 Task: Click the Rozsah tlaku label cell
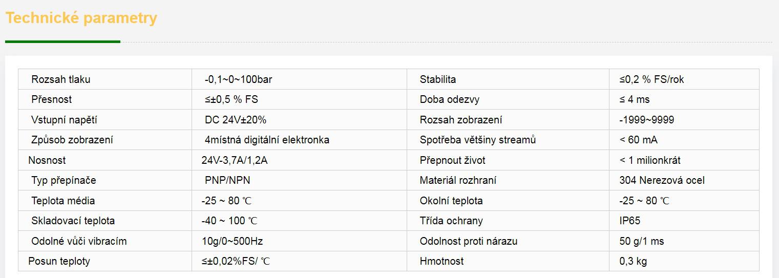click(x=60, y=79)
